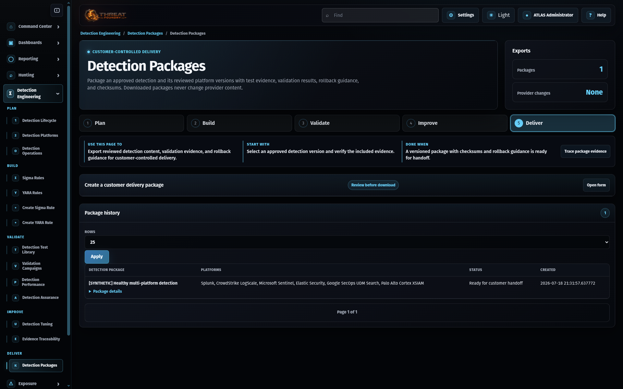Click the Help question mark icon
The width and height of the screenshot is (623, 389).
[590, 15]
